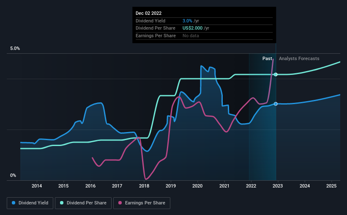
Task: Click the 2018 x-axis year label
Action: 144,186
